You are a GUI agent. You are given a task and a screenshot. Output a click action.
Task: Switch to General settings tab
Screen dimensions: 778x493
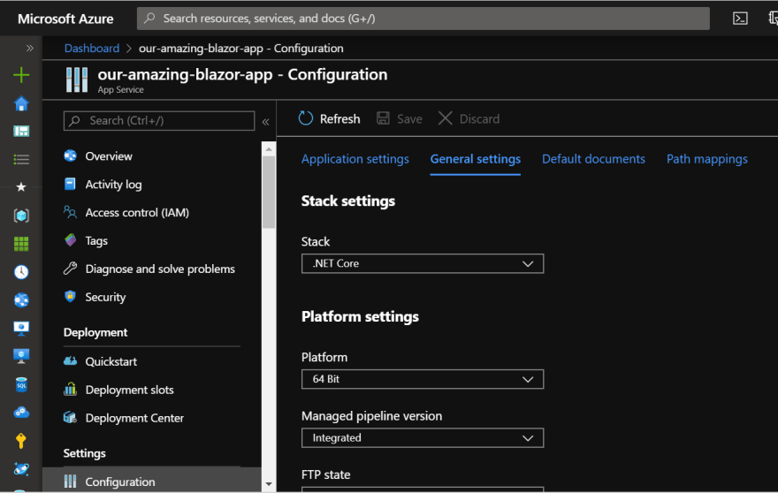476,159
